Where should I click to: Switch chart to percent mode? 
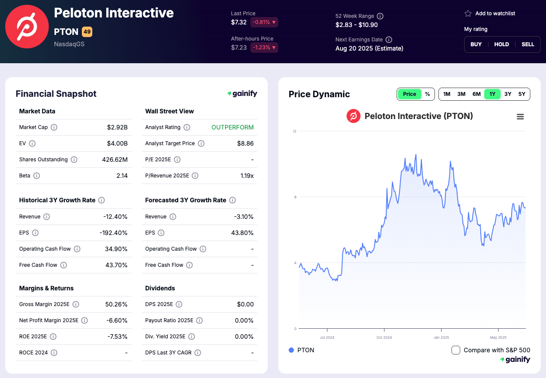[x=428, y=94]
